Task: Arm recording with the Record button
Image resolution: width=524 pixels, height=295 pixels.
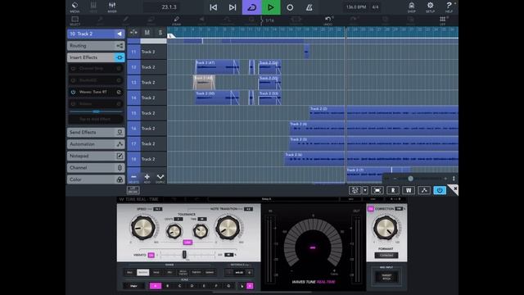Action: point(290,7)
